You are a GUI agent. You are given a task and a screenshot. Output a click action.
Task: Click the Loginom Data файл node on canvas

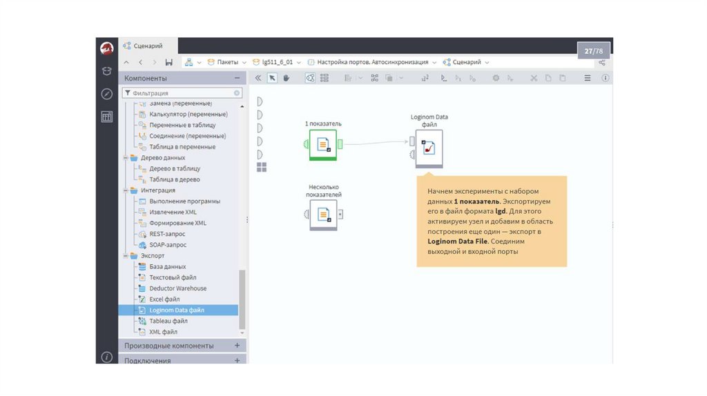tap(429, 148)
